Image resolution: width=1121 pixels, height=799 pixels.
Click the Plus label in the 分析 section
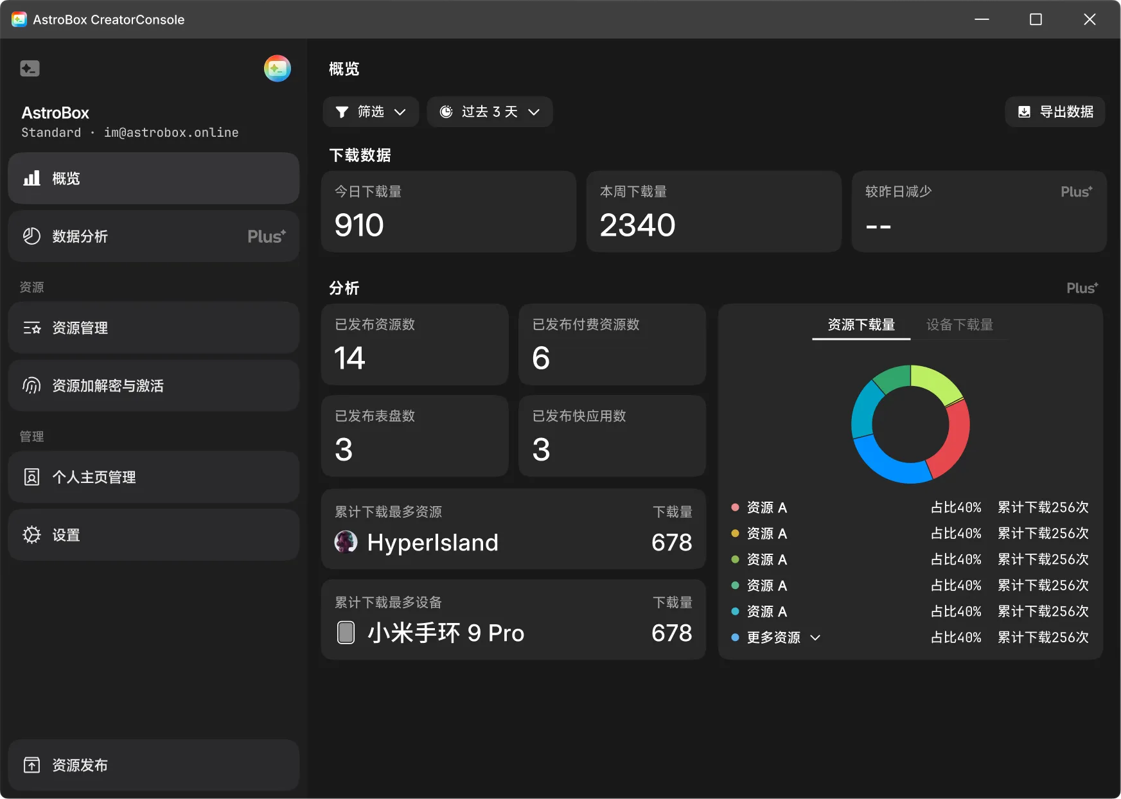[x=1082, y=288]
